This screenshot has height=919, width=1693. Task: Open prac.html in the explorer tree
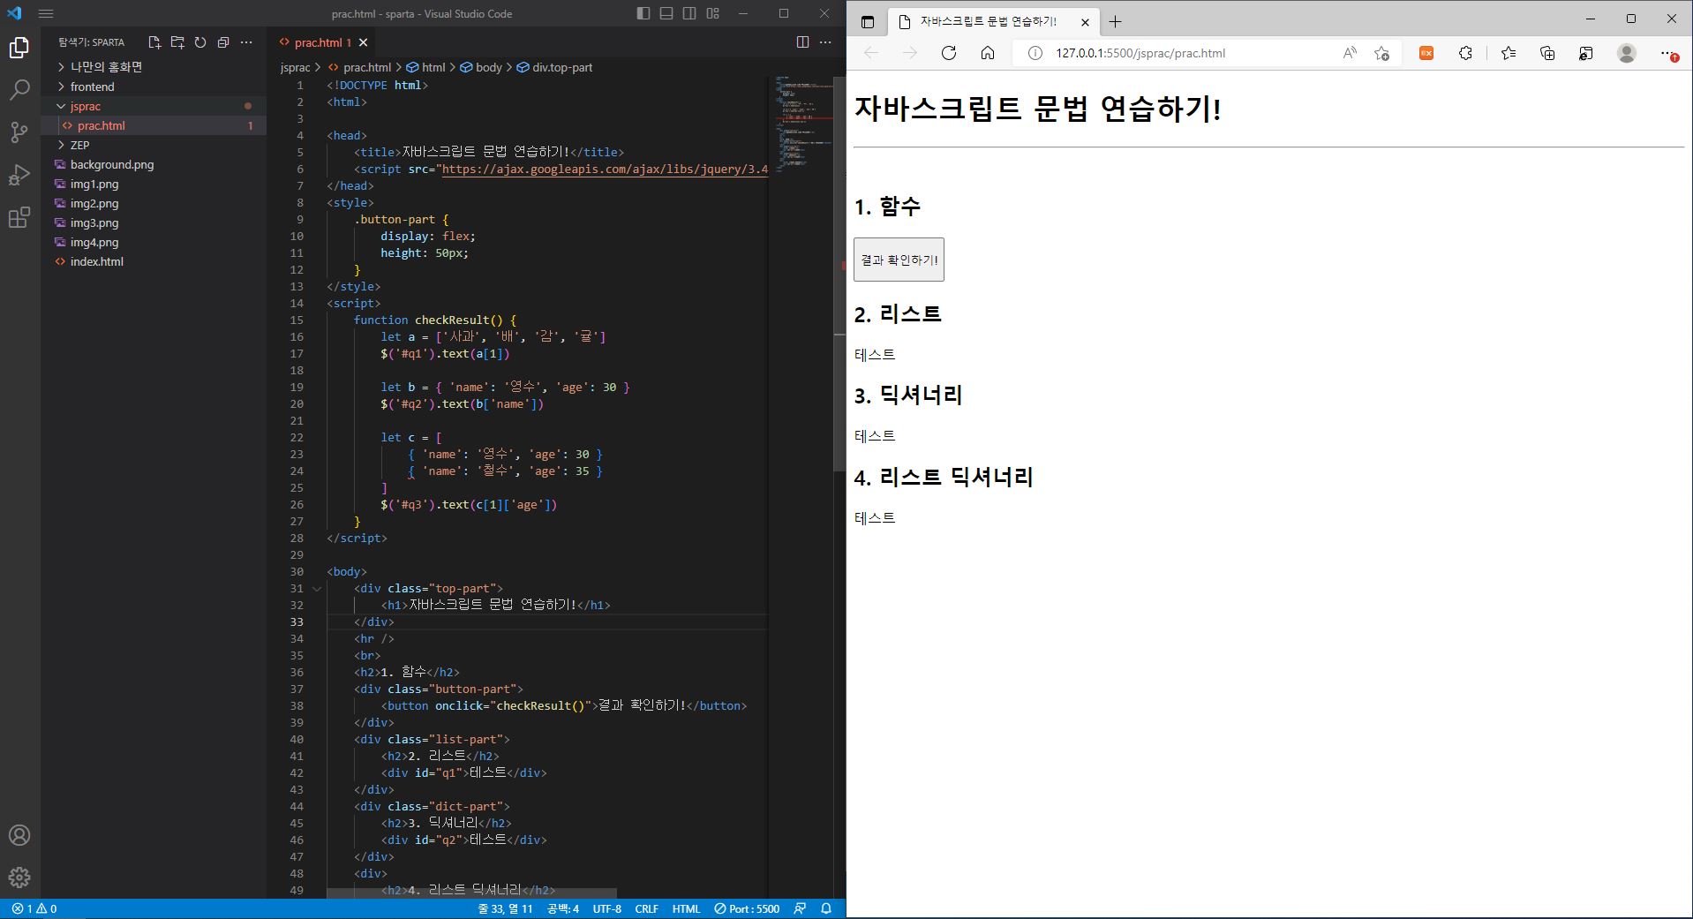point(154,125)
